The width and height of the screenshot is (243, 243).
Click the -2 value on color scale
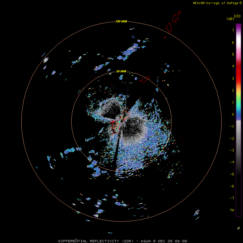click(232, 139)
